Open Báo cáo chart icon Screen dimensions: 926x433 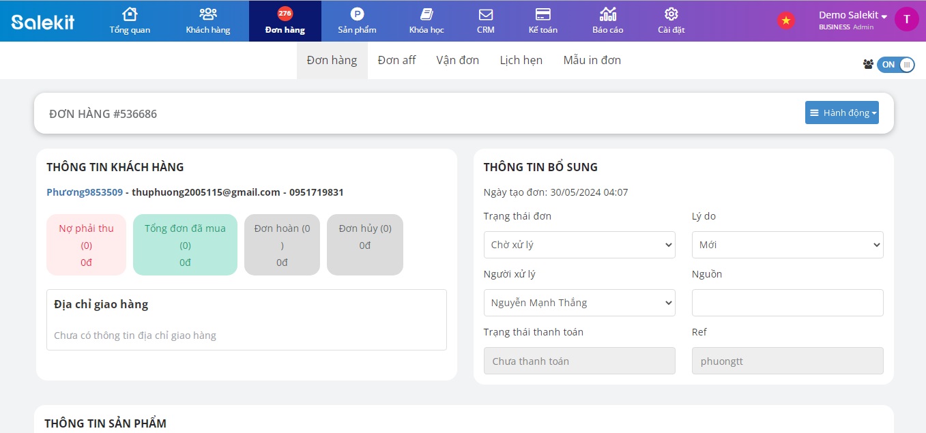(607, 14)
